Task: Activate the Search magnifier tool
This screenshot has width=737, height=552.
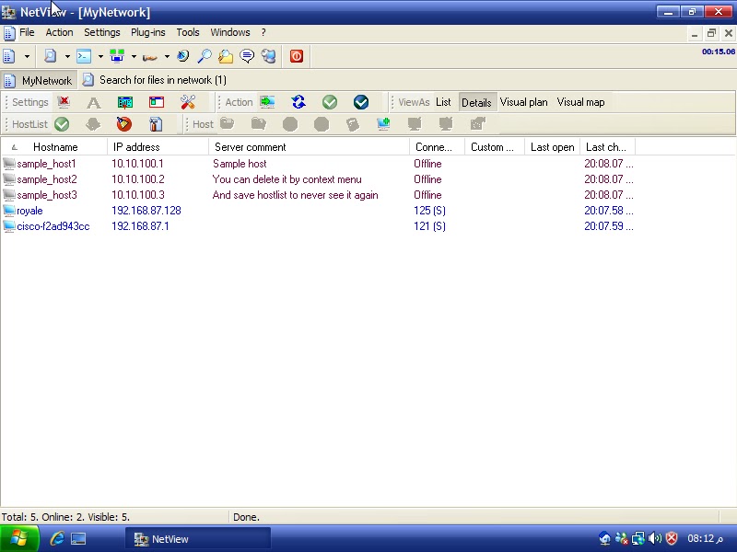Action: 204,56
